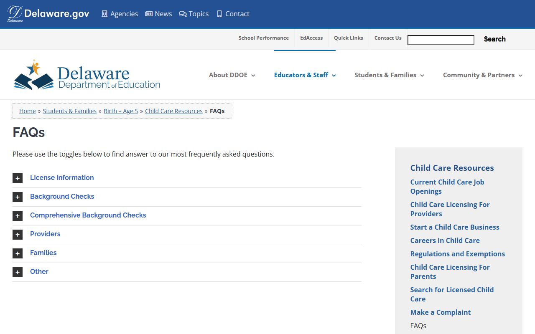Viewport: 535px width, 334px height.
Task: Open Regulations and Exemptions
Action: pyautogui.click(x=458, y=254)
